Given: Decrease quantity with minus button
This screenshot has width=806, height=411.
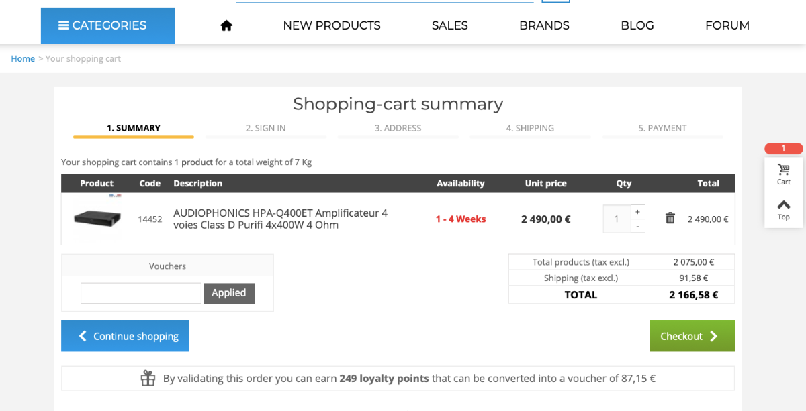Looking at the screenshot, I should [x=637, y=226].
